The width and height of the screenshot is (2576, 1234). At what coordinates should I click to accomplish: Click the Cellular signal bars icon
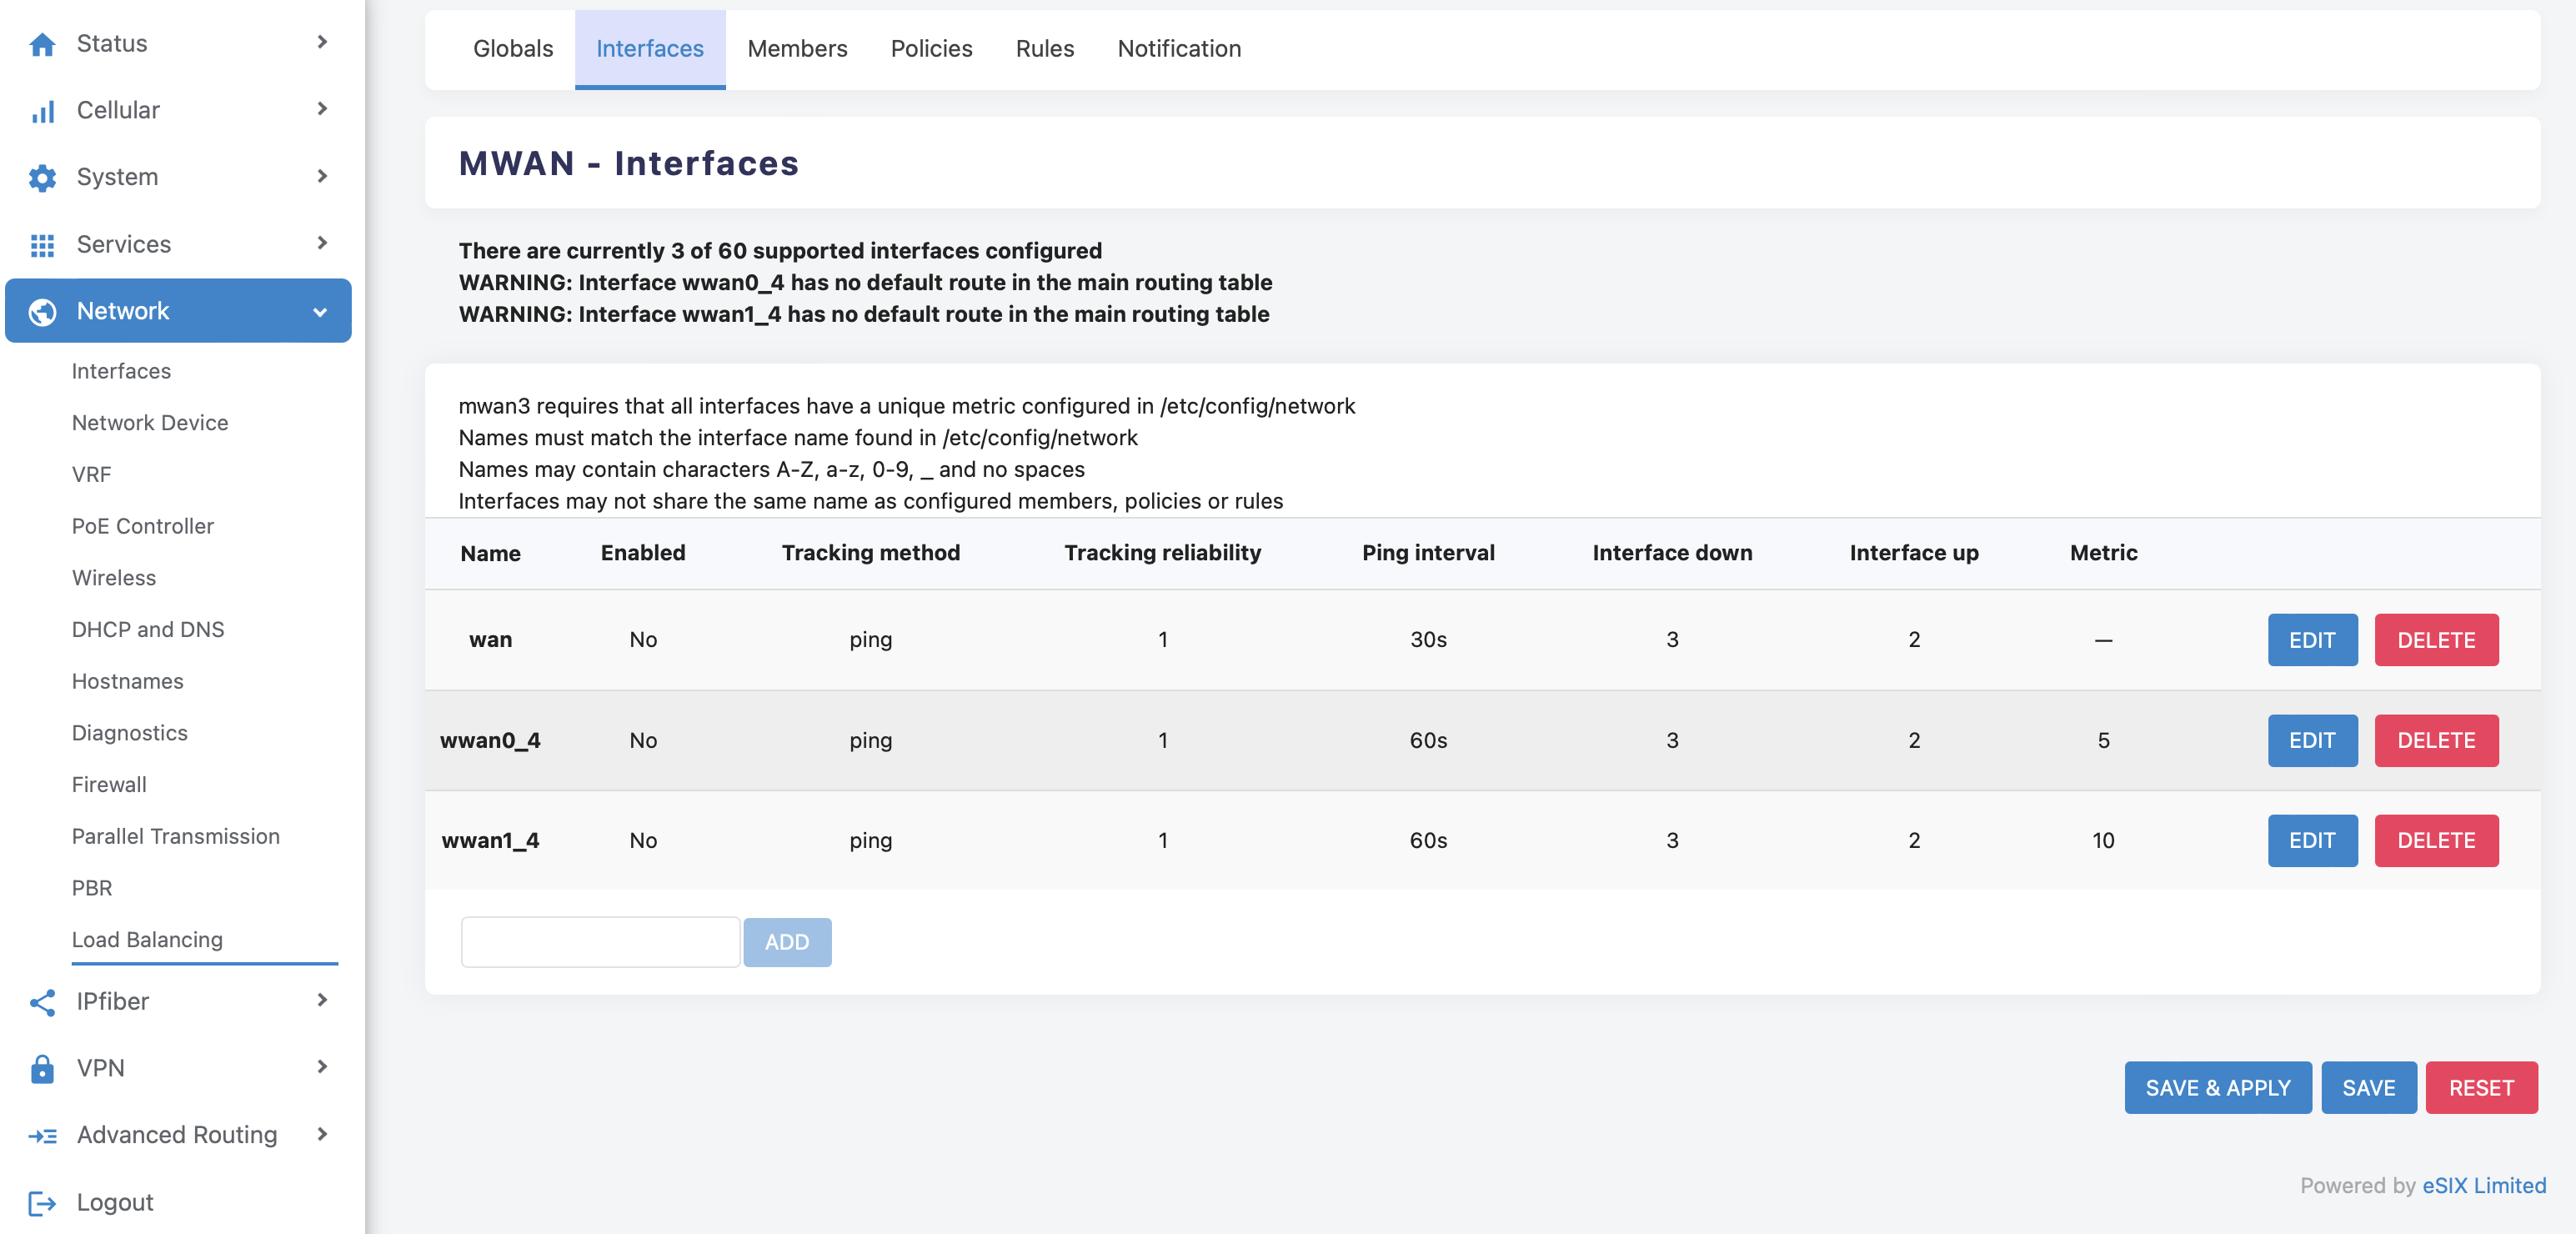point(42,111)
